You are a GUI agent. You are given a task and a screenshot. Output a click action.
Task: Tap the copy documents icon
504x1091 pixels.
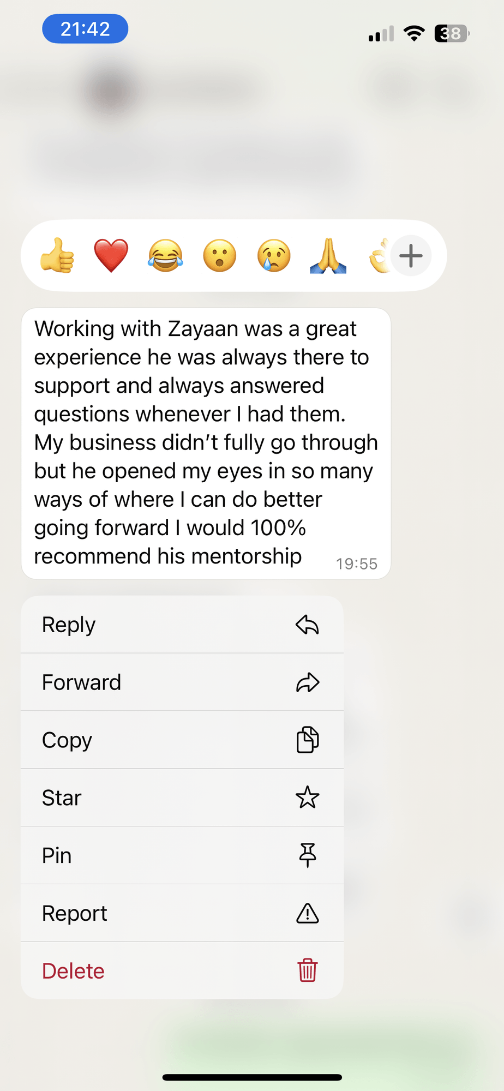tap(308, 740)
